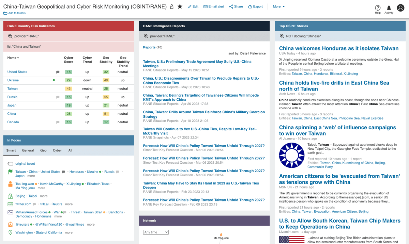Click the orange account icon beside @reuters
This screenshot has width=409, height=244.
(10, 224)
